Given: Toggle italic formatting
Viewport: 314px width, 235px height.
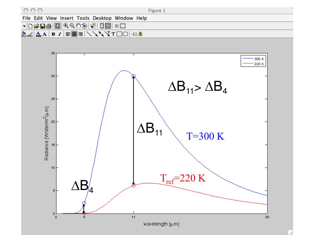Looking at the screenshot, I should point(59,34).
